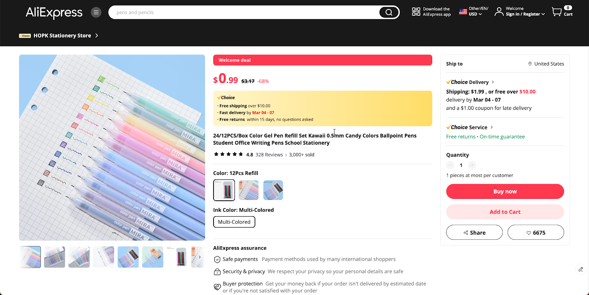Click the QR code AliExpress app icon
The width and height of the screenshot is (589, 295).
coord(416,11)
